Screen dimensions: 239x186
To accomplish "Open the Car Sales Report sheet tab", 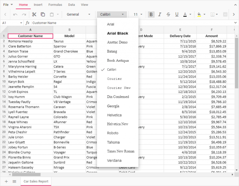I will (35, 181).
